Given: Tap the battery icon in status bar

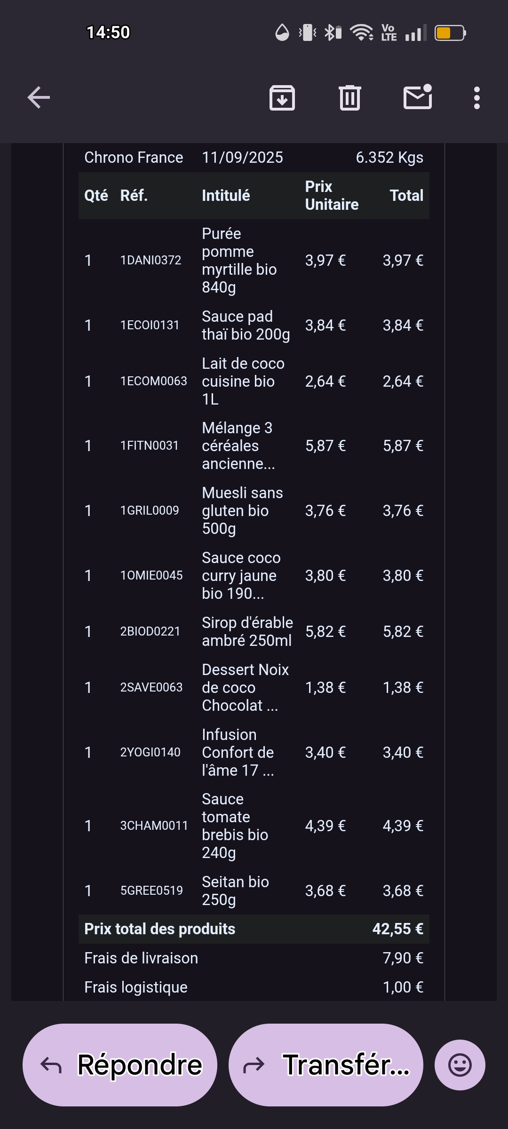Looking at the screenshot, I should (450, 33).
